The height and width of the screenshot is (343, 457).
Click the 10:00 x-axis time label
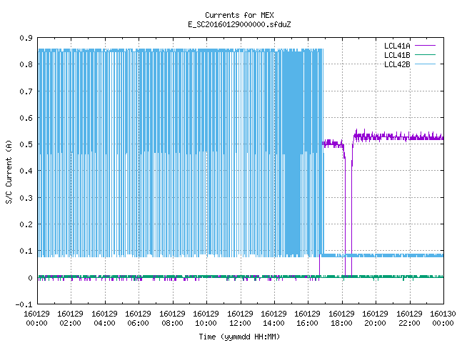[206, 323]
